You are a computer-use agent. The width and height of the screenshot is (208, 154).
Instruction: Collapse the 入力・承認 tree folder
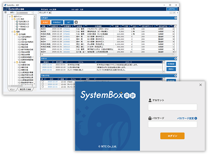12,19
